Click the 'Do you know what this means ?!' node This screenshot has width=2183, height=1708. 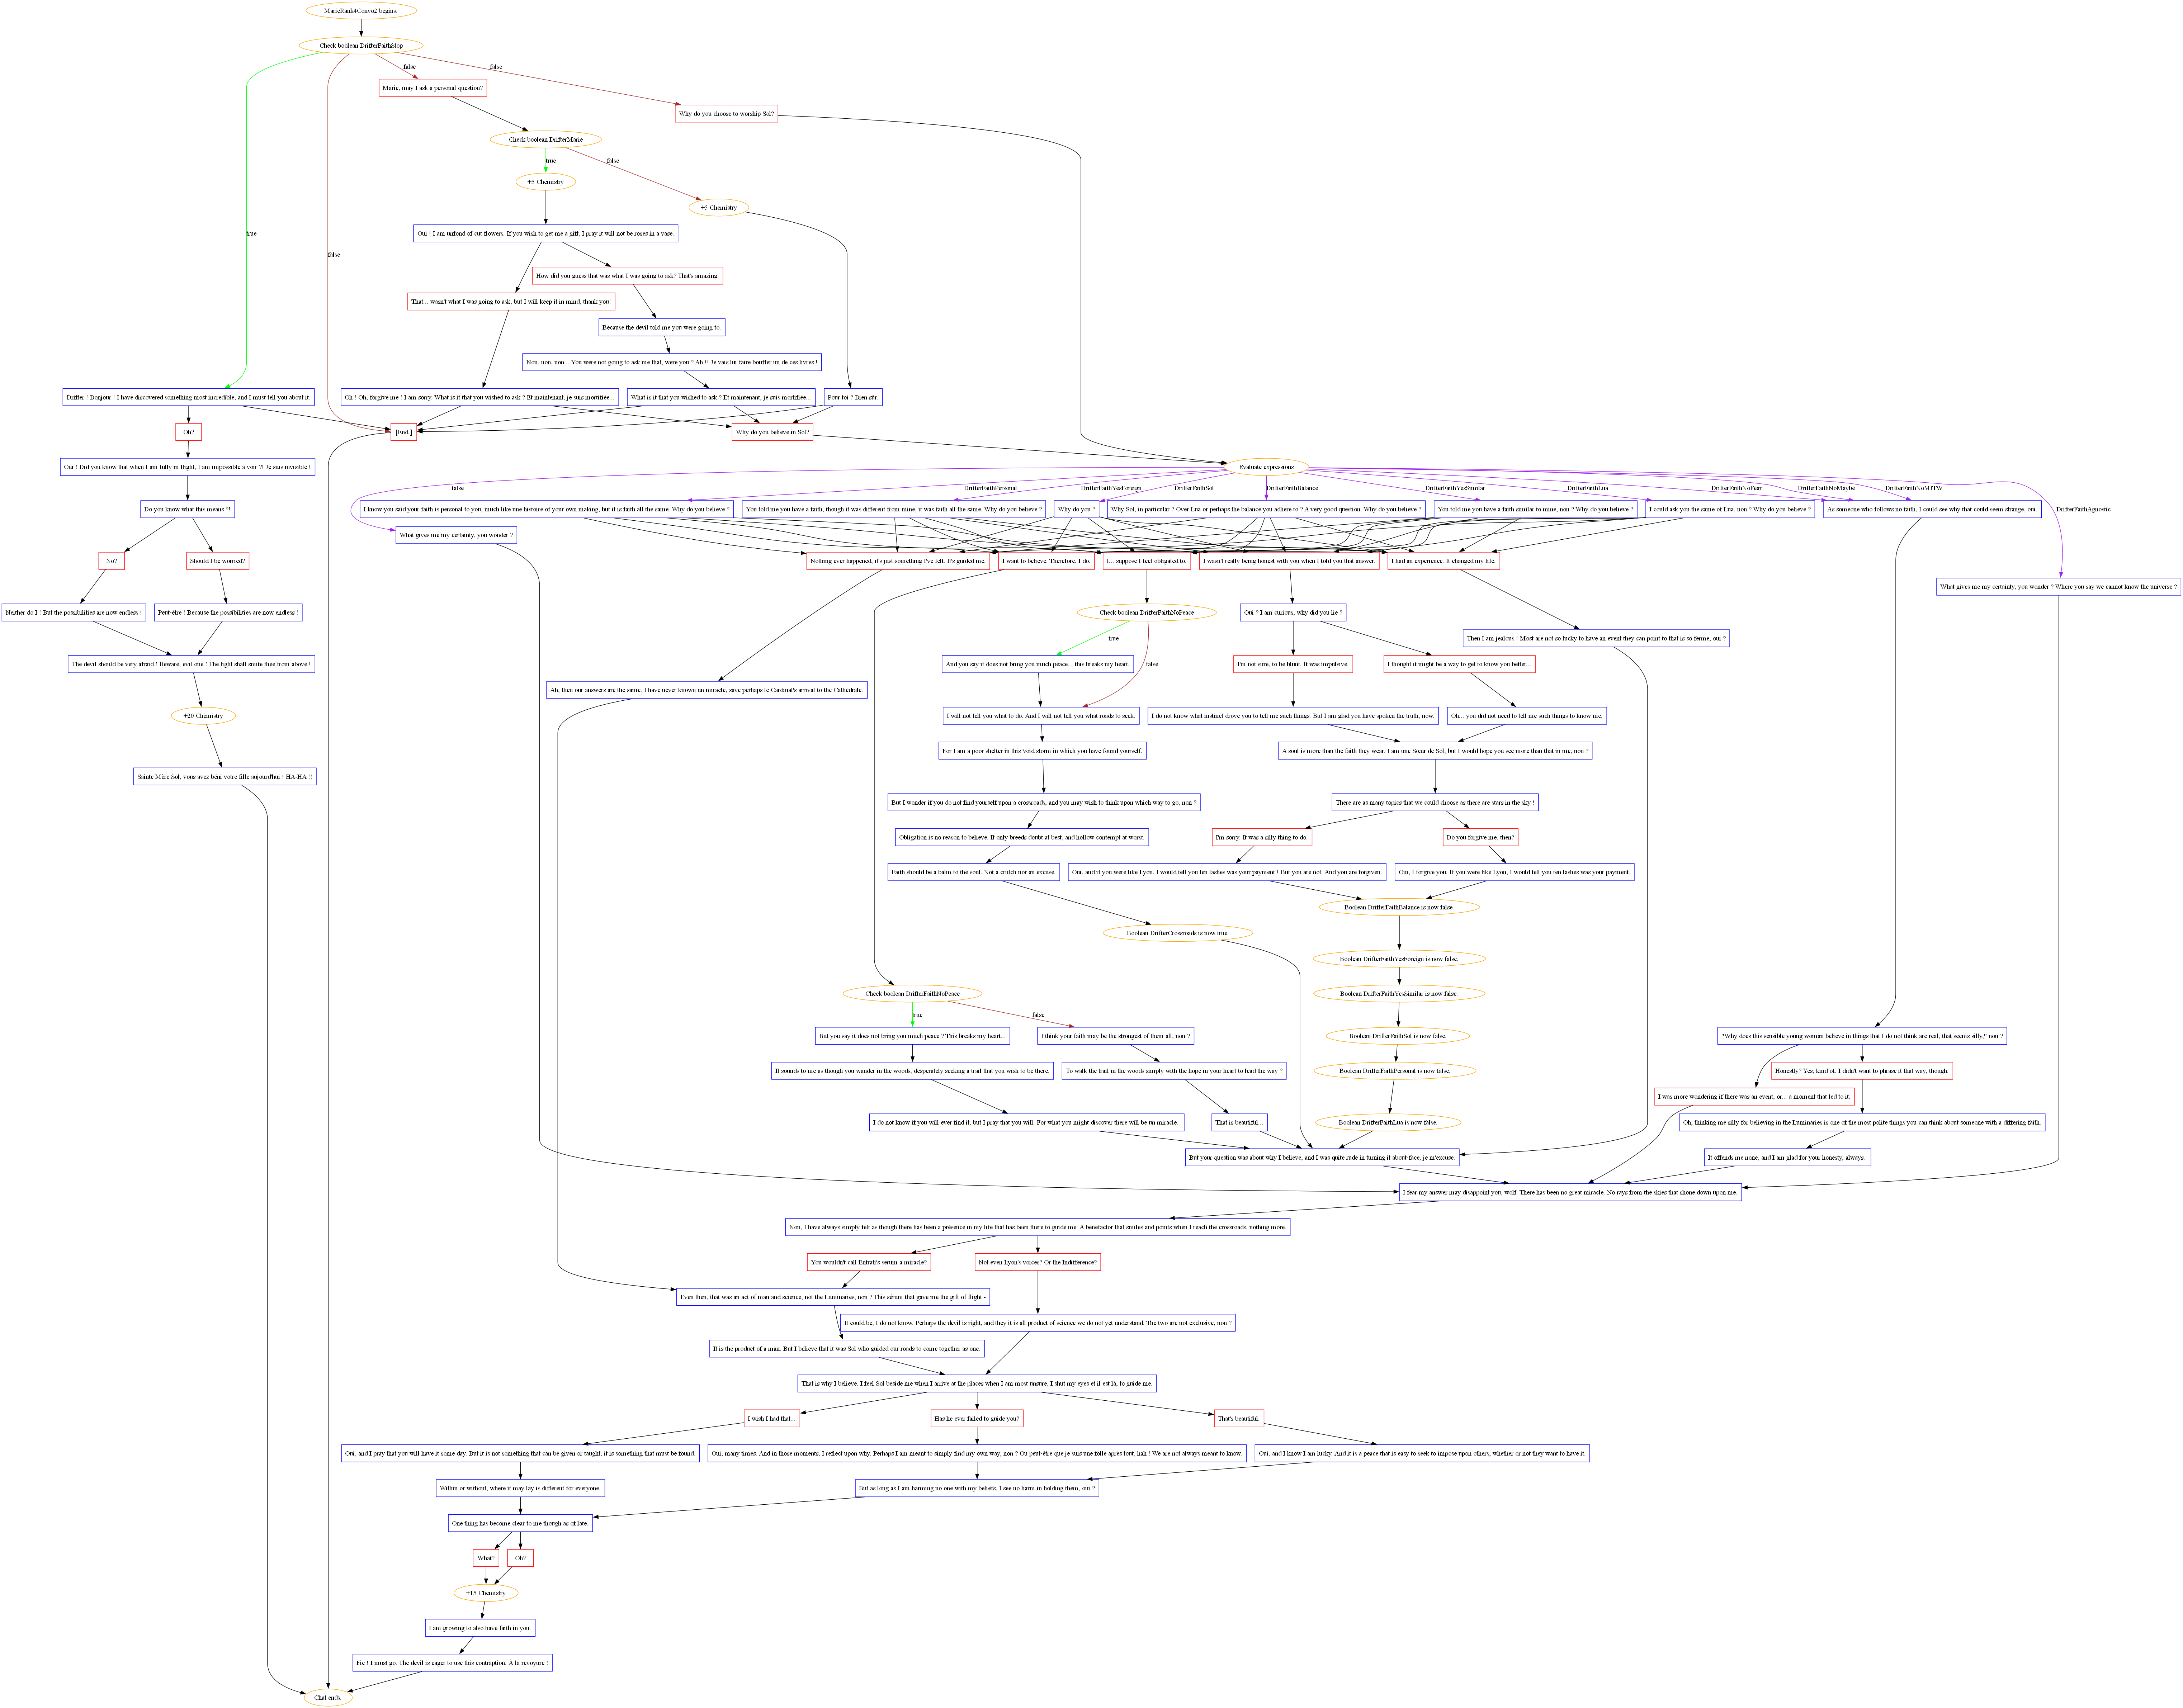click(x=187, y=509)
